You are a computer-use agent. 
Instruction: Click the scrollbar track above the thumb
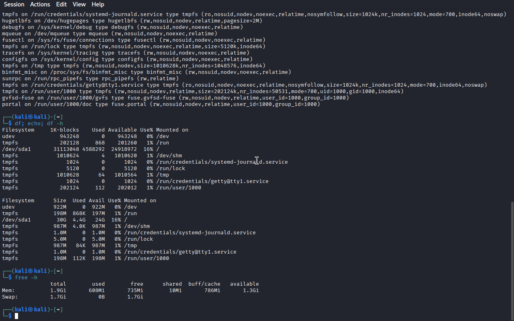click(512, 104)
